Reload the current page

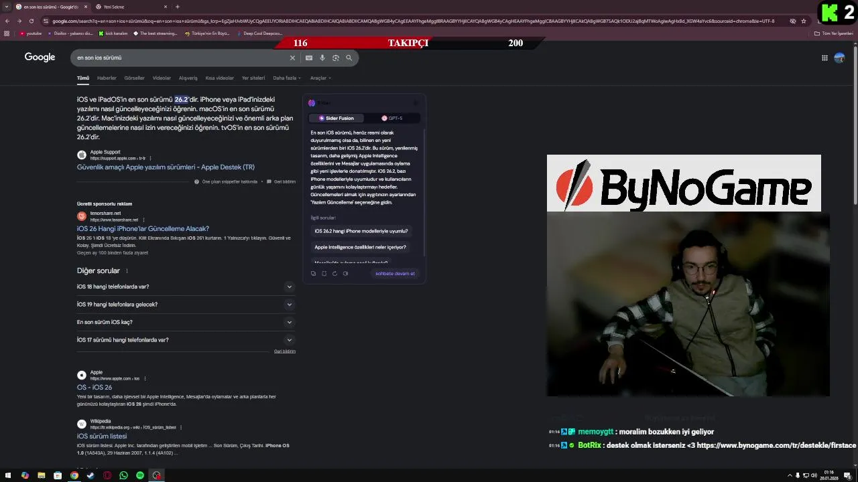click(x=31, y=21)
